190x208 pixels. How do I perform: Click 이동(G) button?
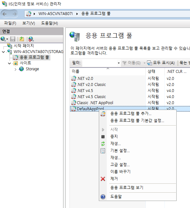[131, 63]
